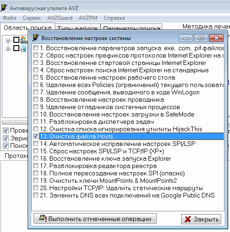Click the CD drive icon in search tree

pyautogui.click(x=24, y=49)
